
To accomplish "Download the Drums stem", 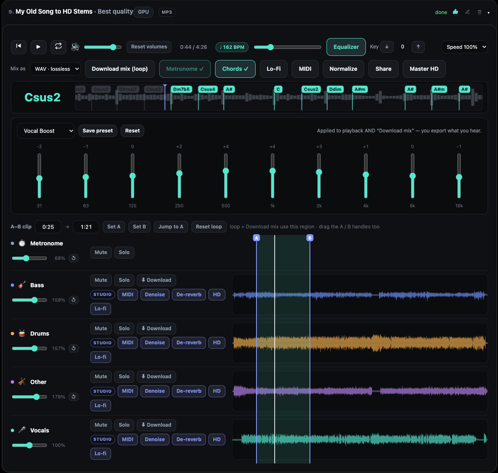I will [x=156, y=329].
